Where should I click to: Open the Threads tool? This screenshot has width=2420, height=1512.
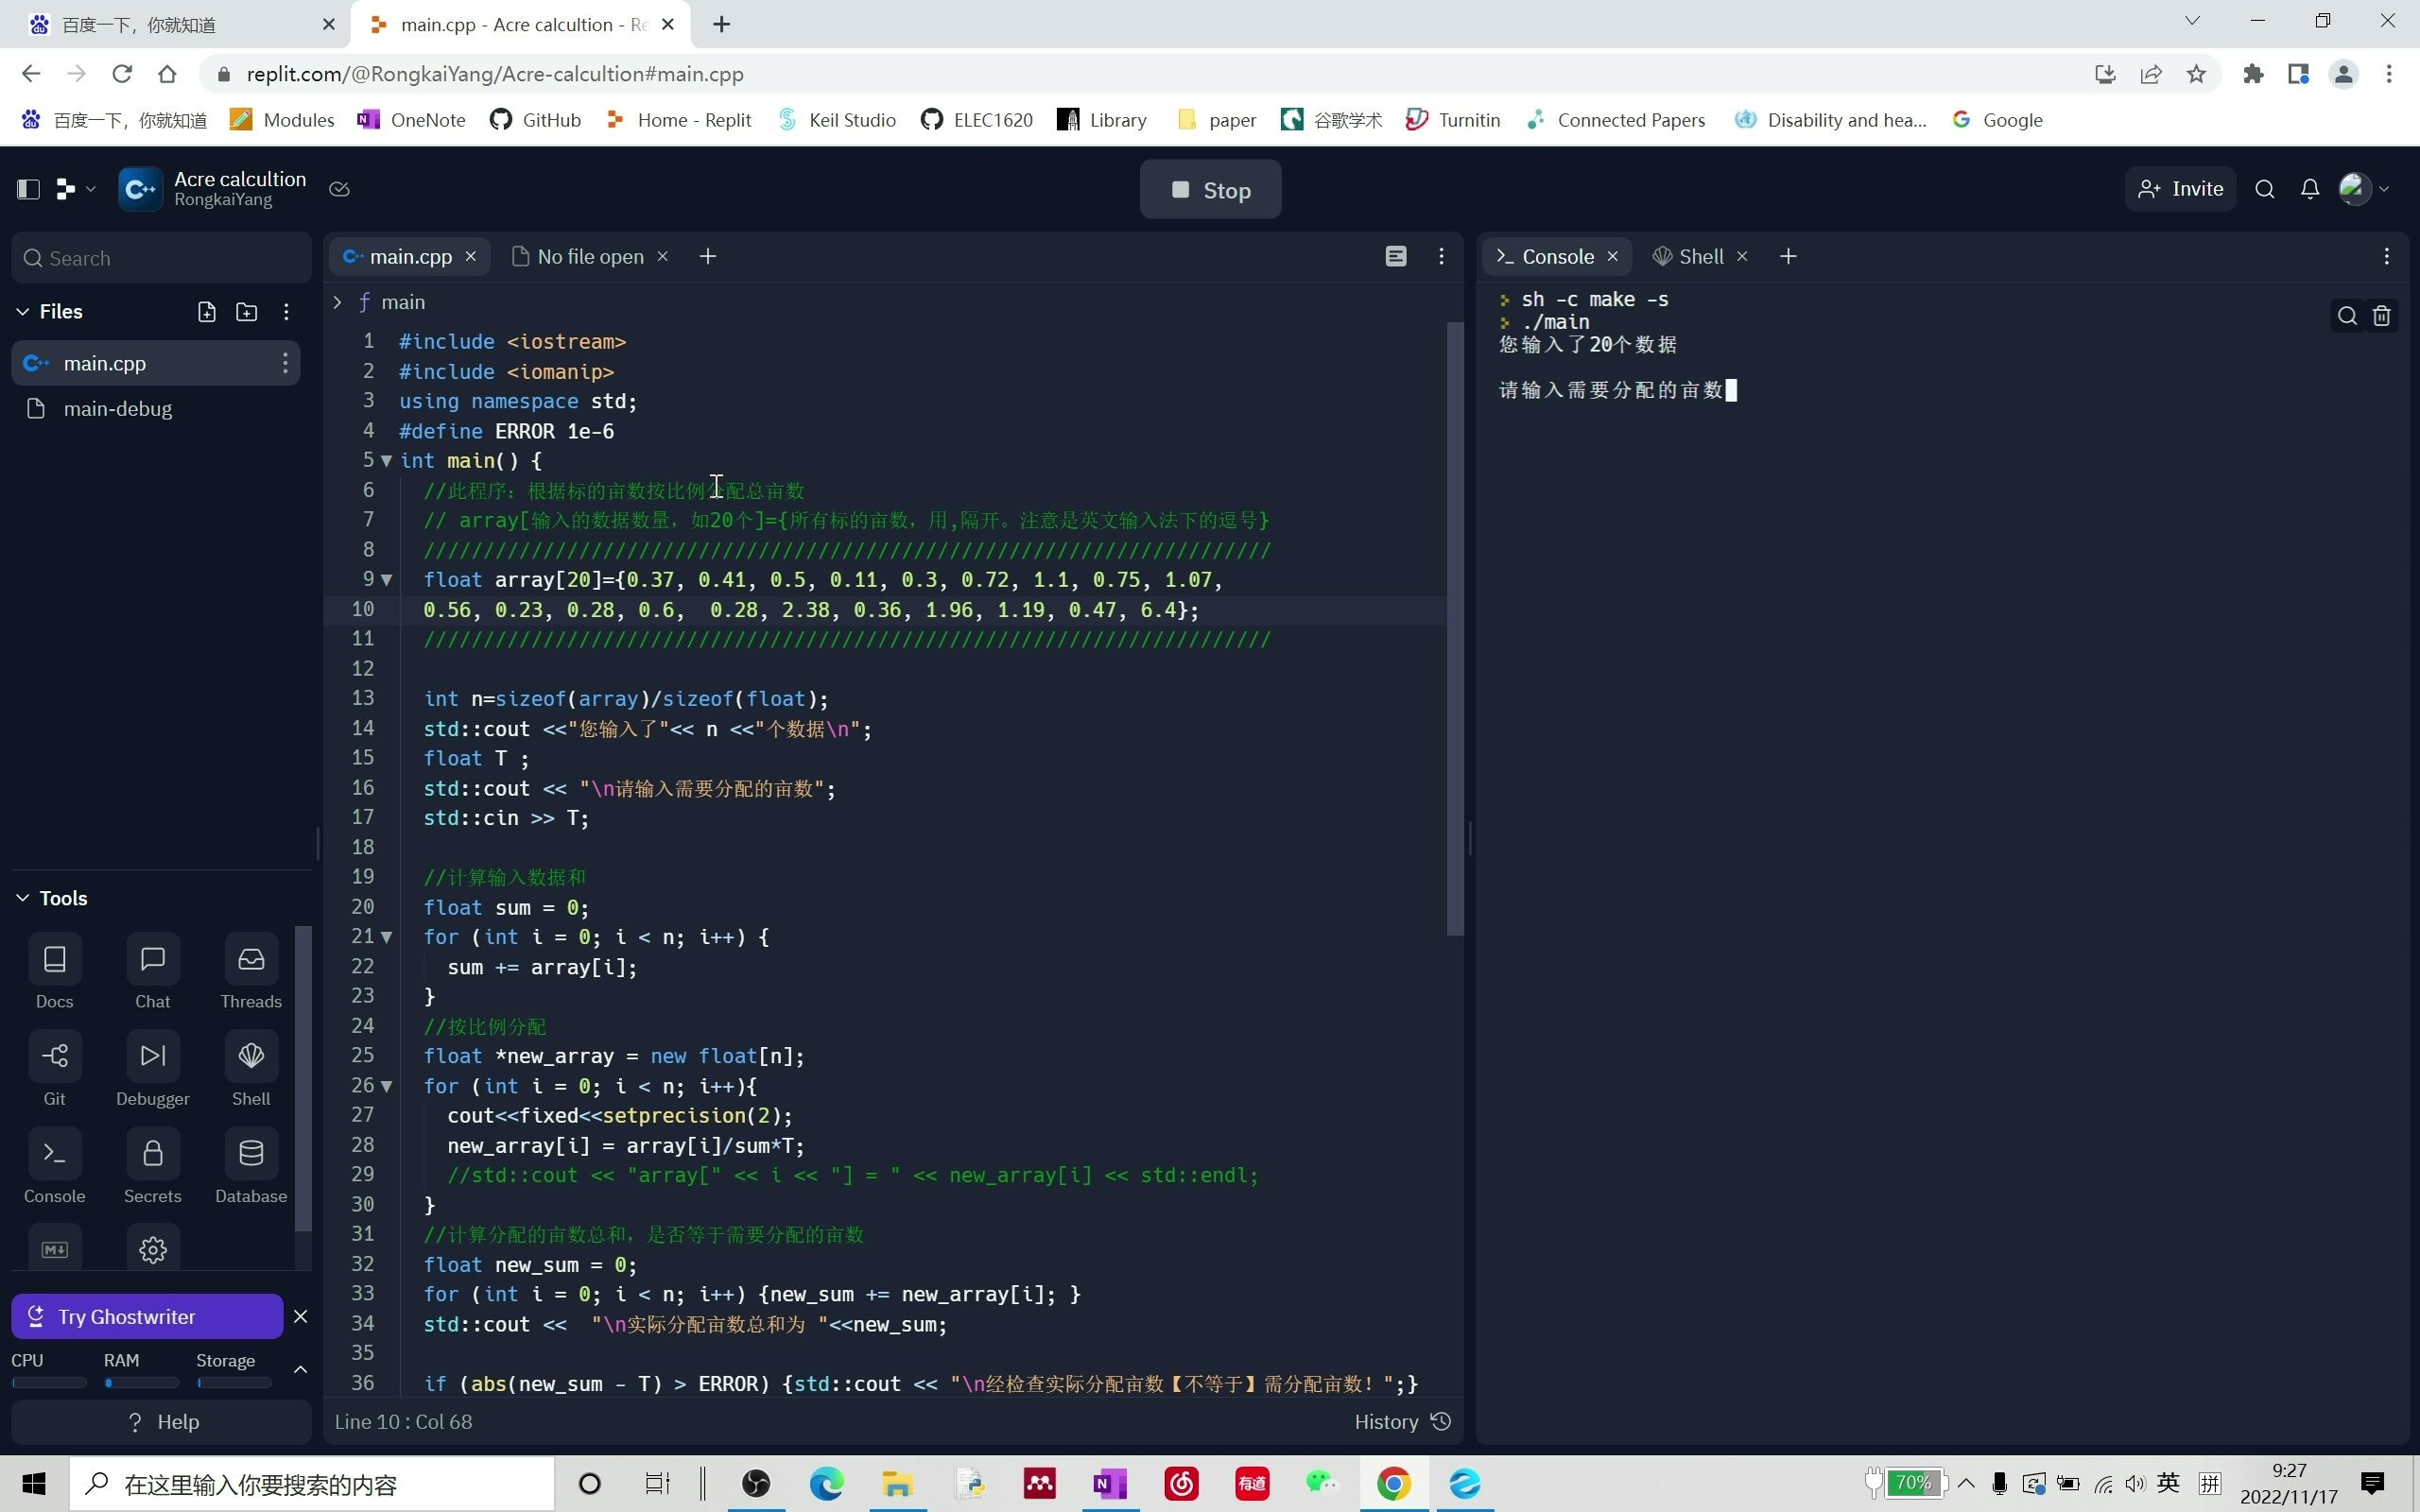[x=250, y=961]
